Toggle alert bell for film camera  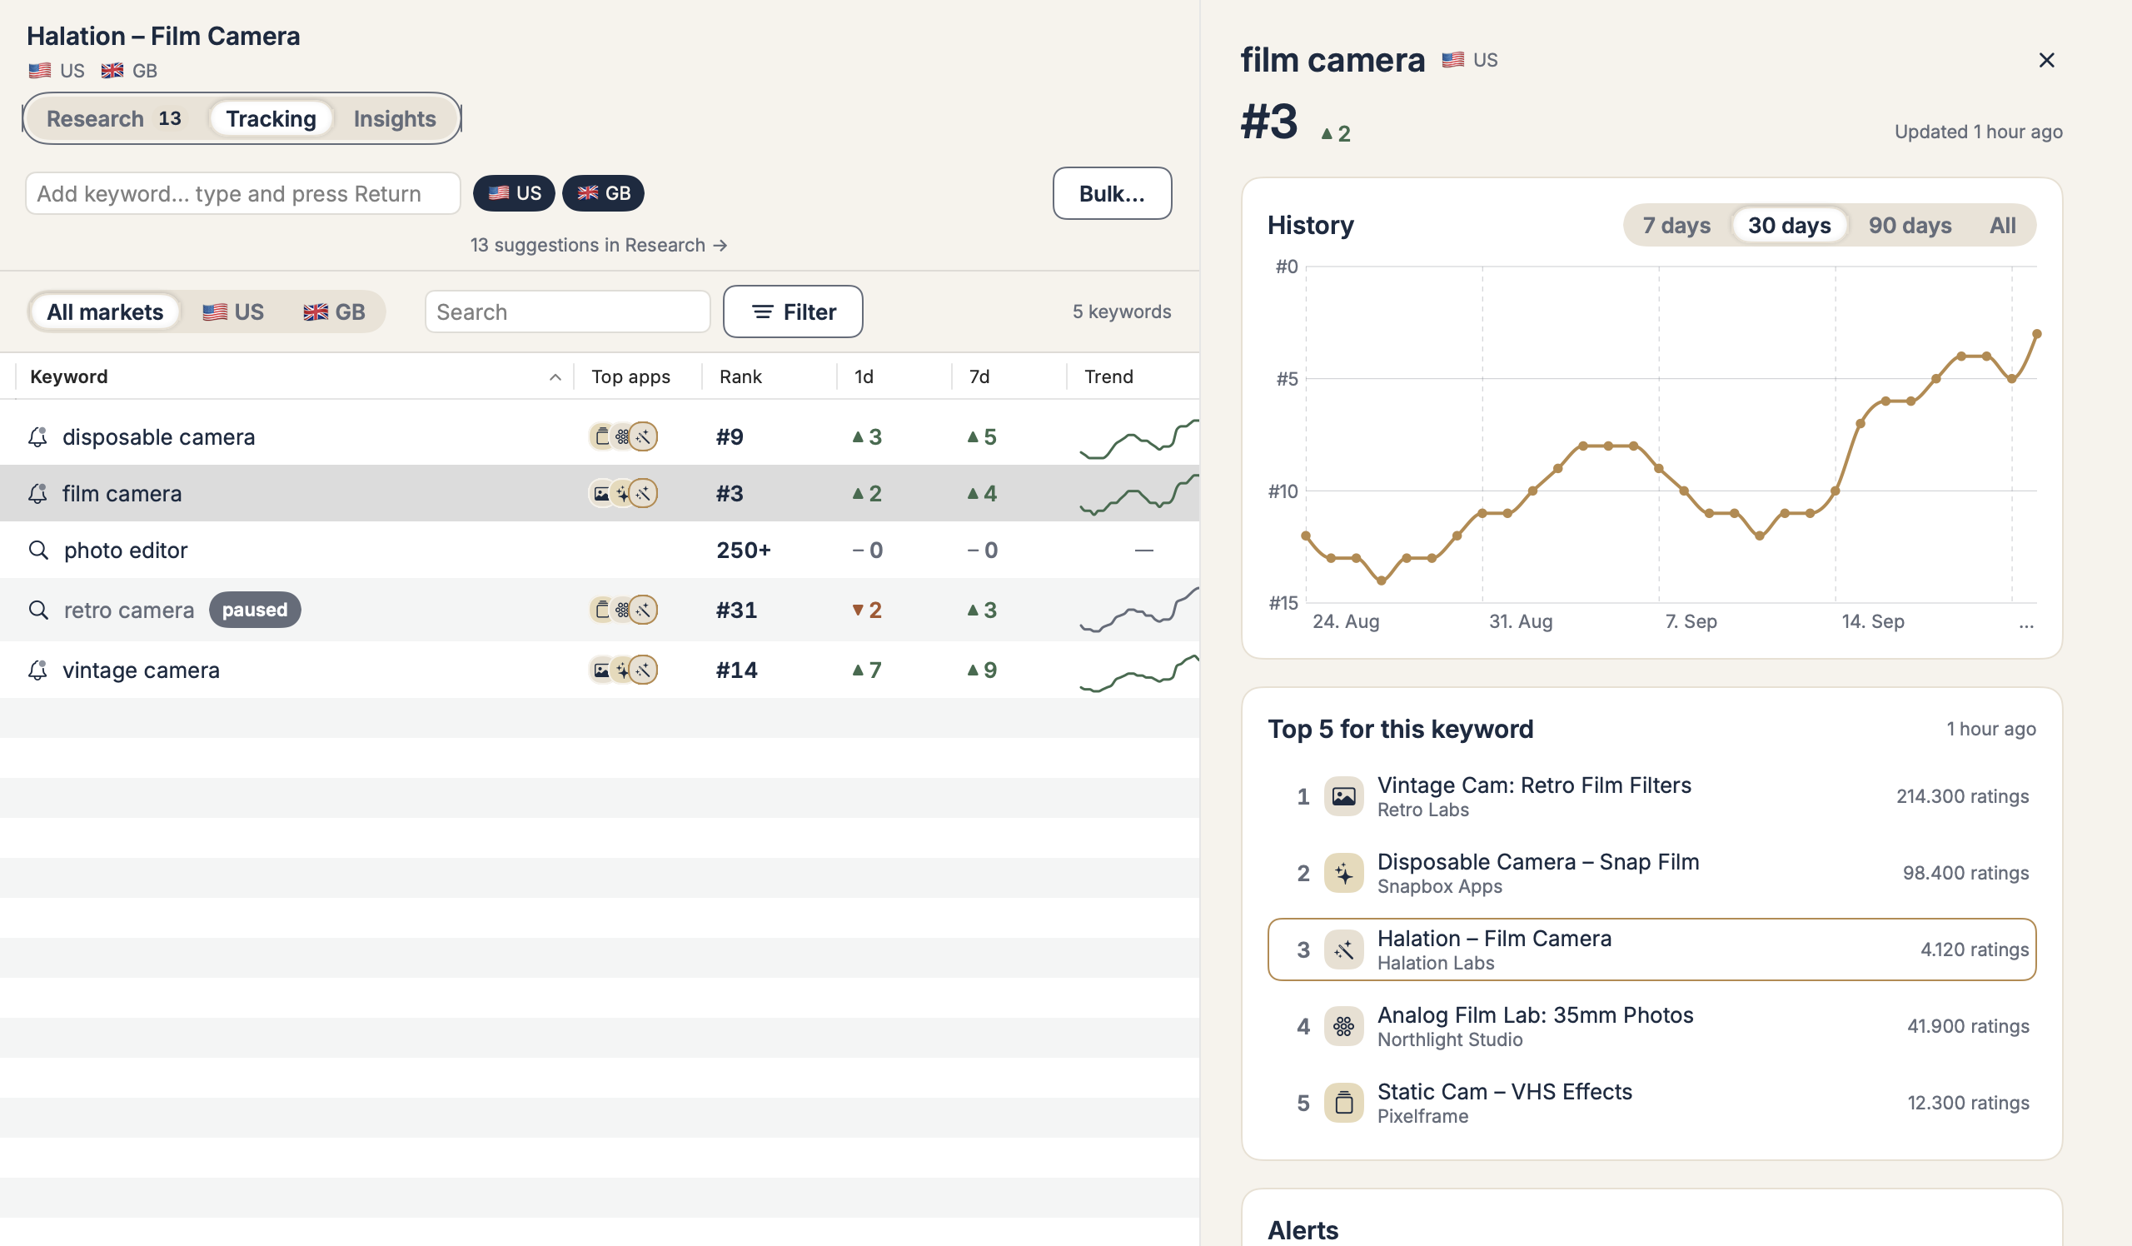coord(37,493)
